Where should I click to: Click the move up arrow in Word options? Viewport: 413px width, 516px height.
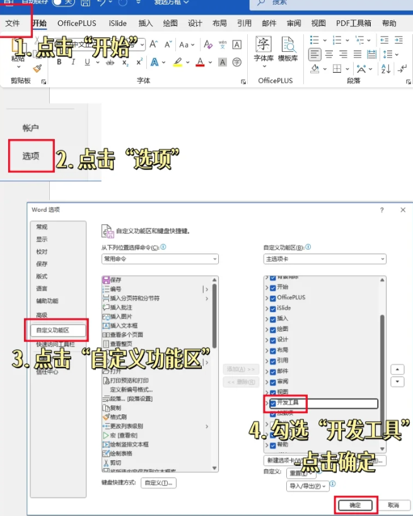tap(397, 369)
